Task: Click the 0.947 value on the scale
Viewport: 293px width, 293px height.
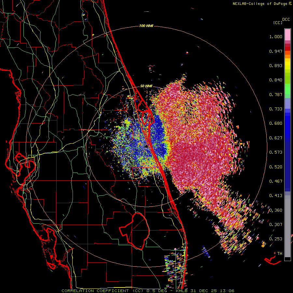Action: (x=276, y=51)
